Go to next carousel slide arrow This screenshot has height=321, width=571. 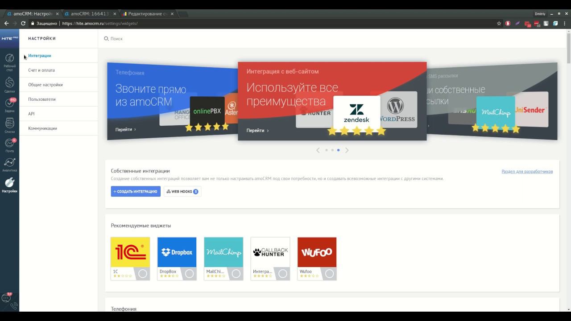[x=347, y=150]
